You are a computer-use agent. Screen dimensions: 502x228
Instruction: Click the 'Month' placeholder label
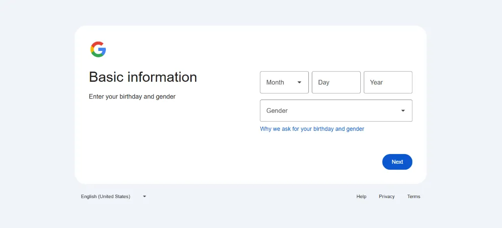pyautogui.click(x=275, y=82)
